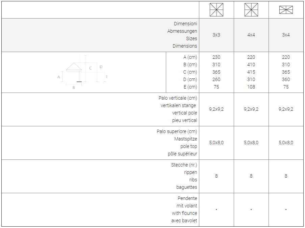Select the 3x3 size cell

click(x=216, y=35)
